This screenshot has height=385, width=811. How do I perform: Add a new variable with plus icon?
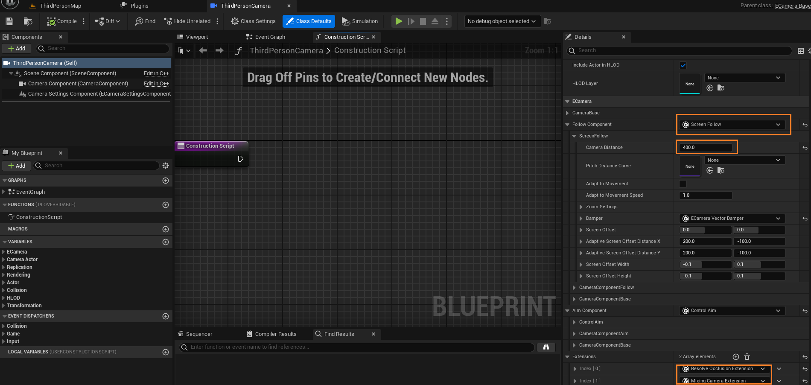coord(166,242)
